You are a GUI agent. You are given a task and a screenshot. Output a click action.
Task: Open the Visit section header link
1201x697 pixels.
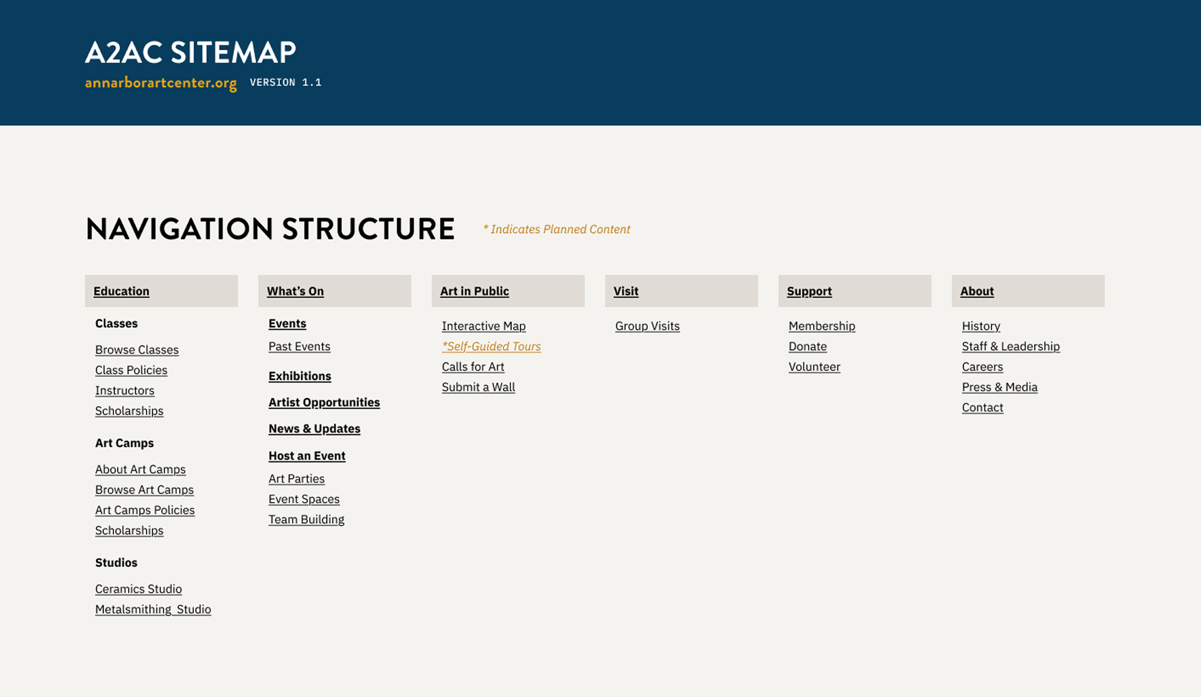[626, 291]
